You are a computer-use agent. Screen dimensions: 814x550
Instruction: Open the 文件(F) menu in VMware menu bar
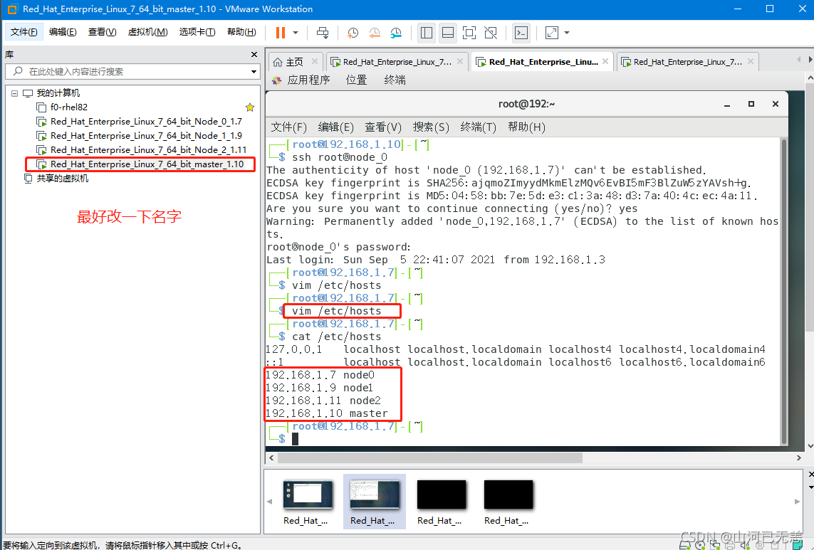[x=24, y=32]
